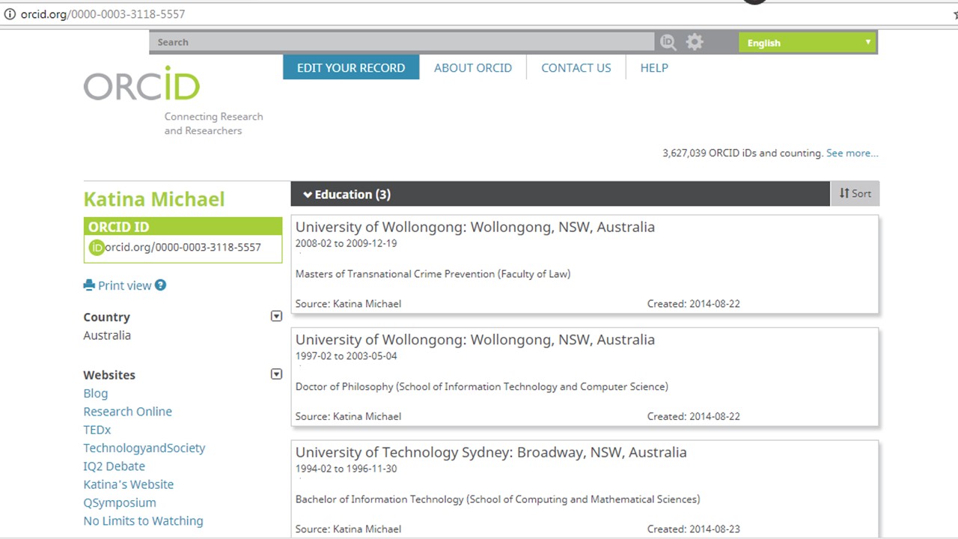Image resolution: width=958 pixels, height=539 pixels.
Task: Open the Sort options for Education
Action: tap(855, 194)
